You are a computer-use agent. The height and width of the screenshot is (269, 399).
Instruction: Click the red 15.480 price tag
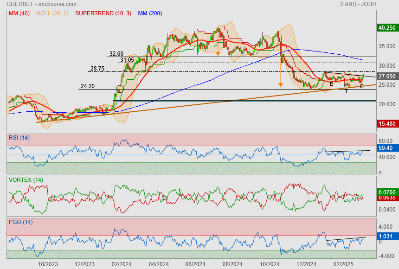[x=386, y=124]
